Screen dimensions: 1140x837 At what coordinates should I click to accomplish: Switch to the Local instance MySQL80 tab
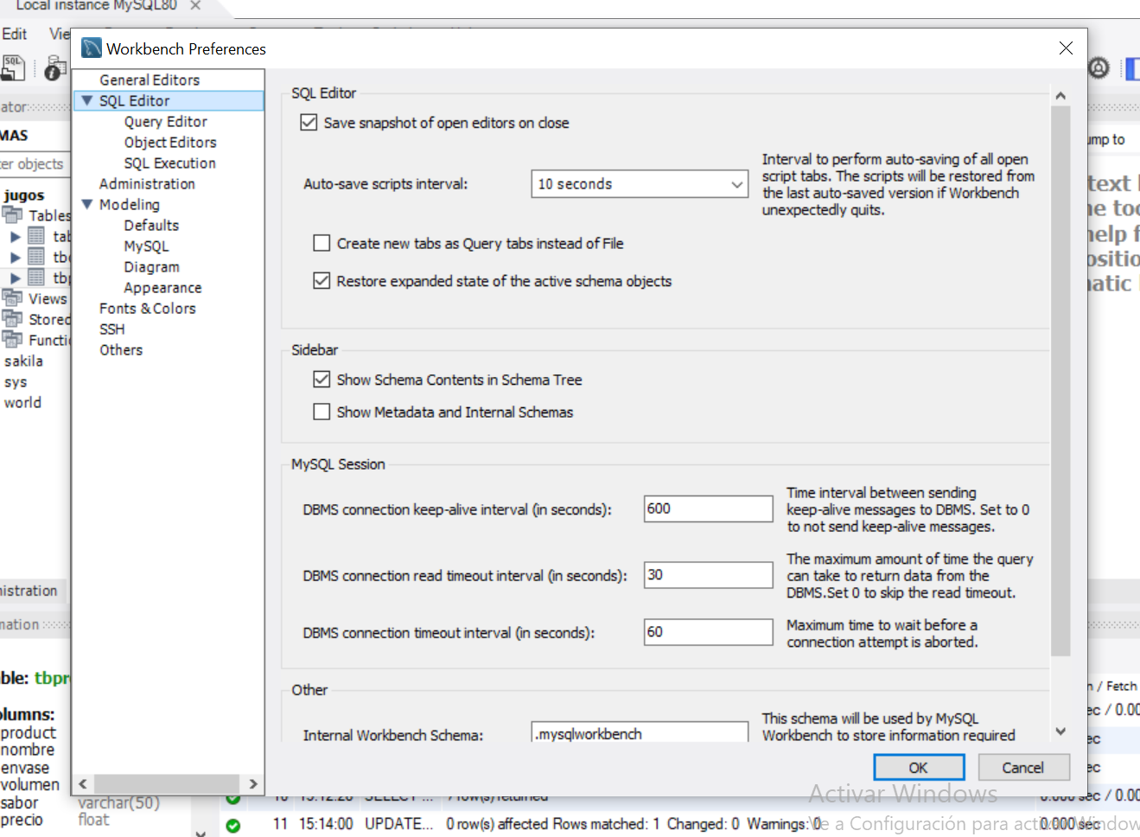[x=96, y=5]
